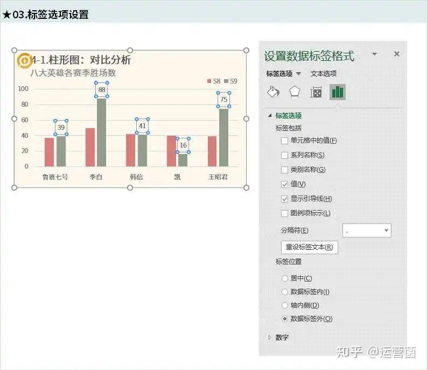This screenshot has width=427, height=370.
Task: Click the S9 legend entry
Action: [230, 81]
